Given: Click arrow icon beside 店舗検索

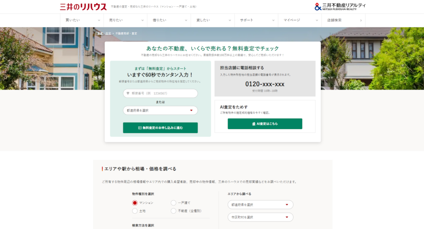Looking at the screenshot, I should [x=361, y=21].
